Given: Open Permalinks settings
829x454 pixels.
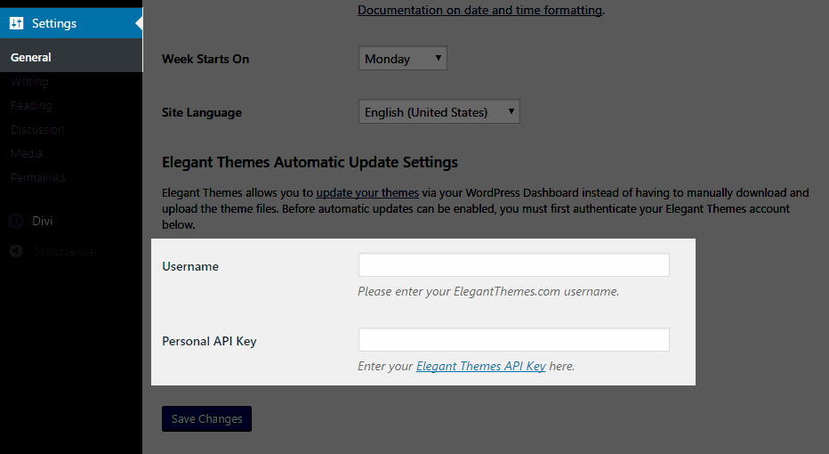Looking at the screenshot, I should 37,177.
